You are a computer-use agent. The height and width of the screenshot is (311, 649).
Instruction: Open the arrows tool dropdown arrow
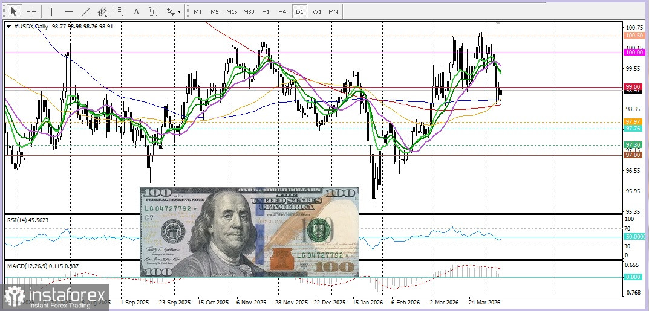(x=179, y=12)
